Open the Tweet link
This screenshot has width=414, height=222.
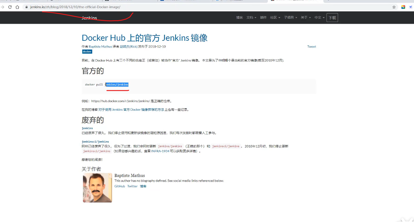pyautogui.click(x=311, y=46)
